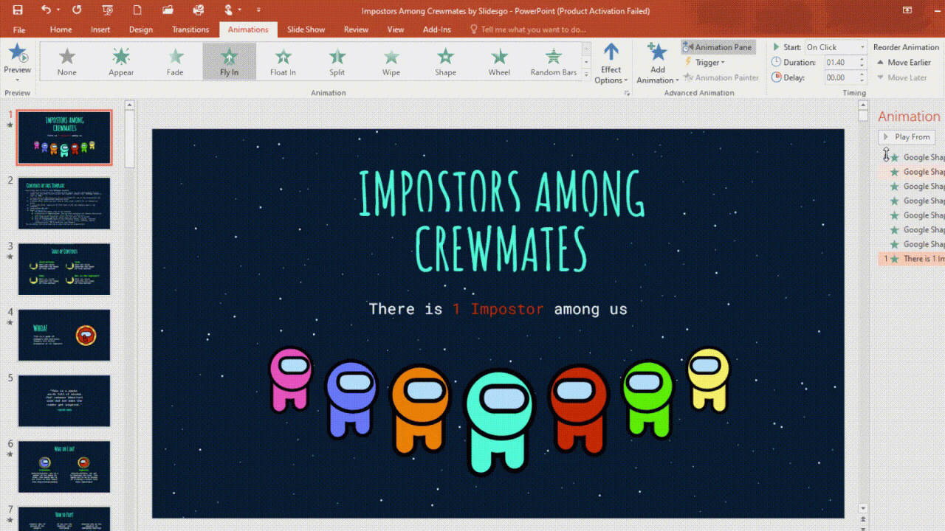Select the 'There is 1 Im…' animation entry
945x531 pixels.
click(912, 259)
